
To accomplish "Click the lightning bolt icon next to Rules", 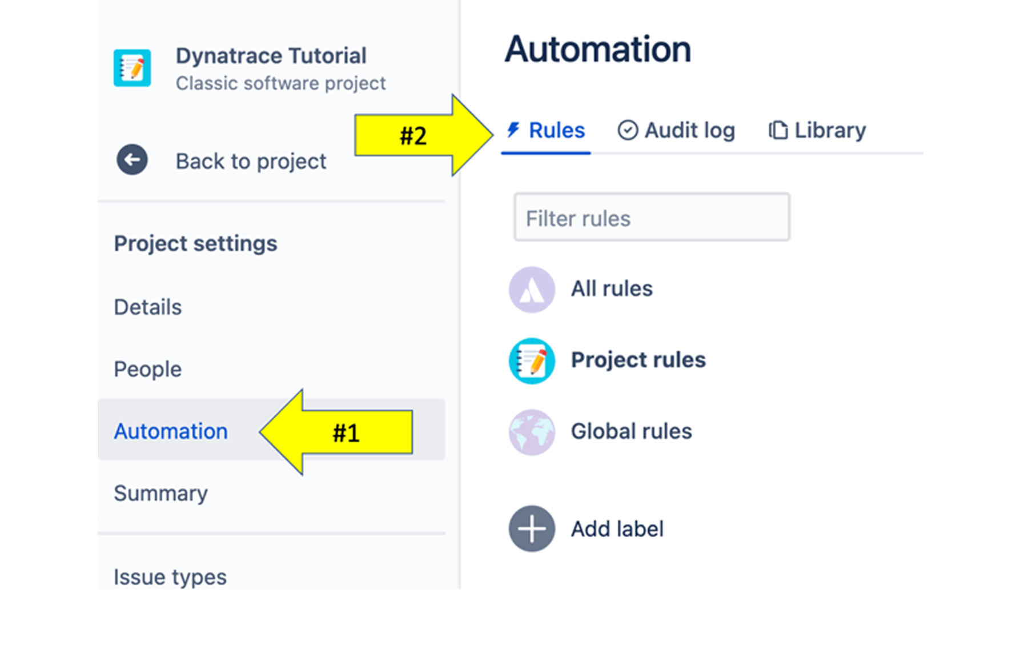I will [513, 130].
